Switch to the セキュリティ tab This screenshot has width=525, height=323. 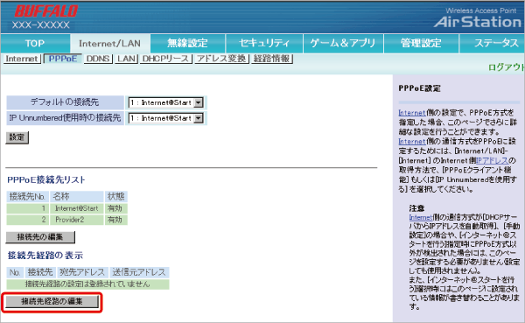coord(264,43)
